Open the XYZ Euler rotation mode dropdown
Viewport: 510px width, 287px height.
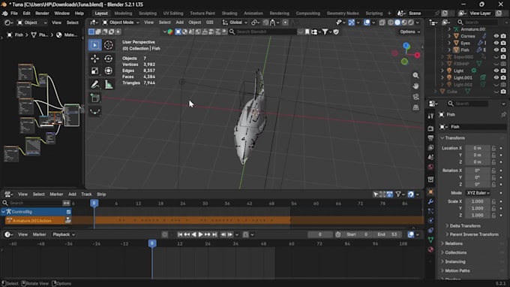click(478, 193)
